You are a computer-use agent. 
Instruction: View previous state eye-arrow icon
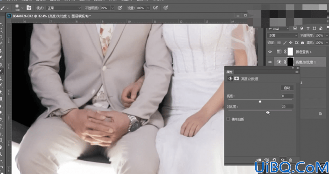[266, 160]
